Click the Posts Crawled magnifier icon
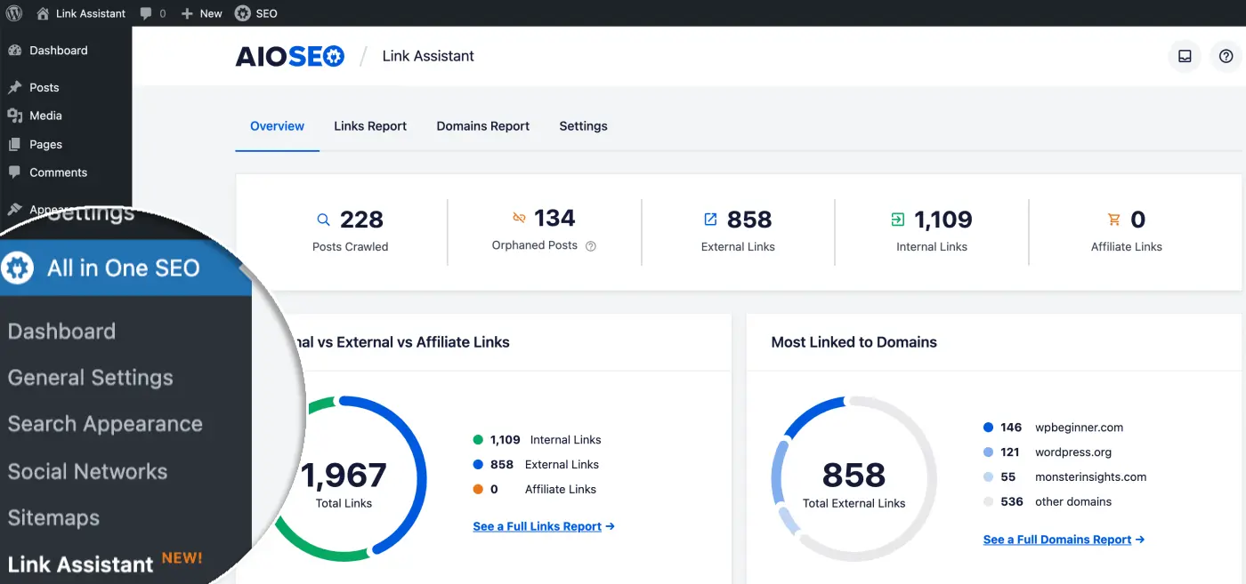The height and width of the screenshot is (584, 1246). tap(324, 219)
